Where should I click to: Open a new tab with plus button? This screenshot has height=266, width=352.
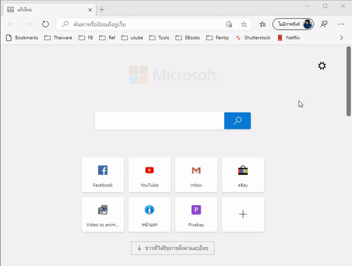point(102,9)
